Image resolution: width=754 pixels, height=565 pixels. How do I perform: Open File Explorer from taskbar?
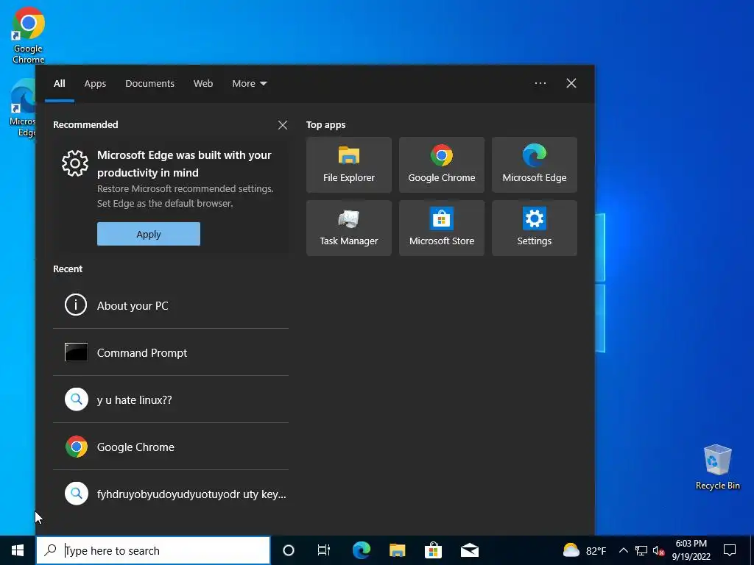(397, 550)
